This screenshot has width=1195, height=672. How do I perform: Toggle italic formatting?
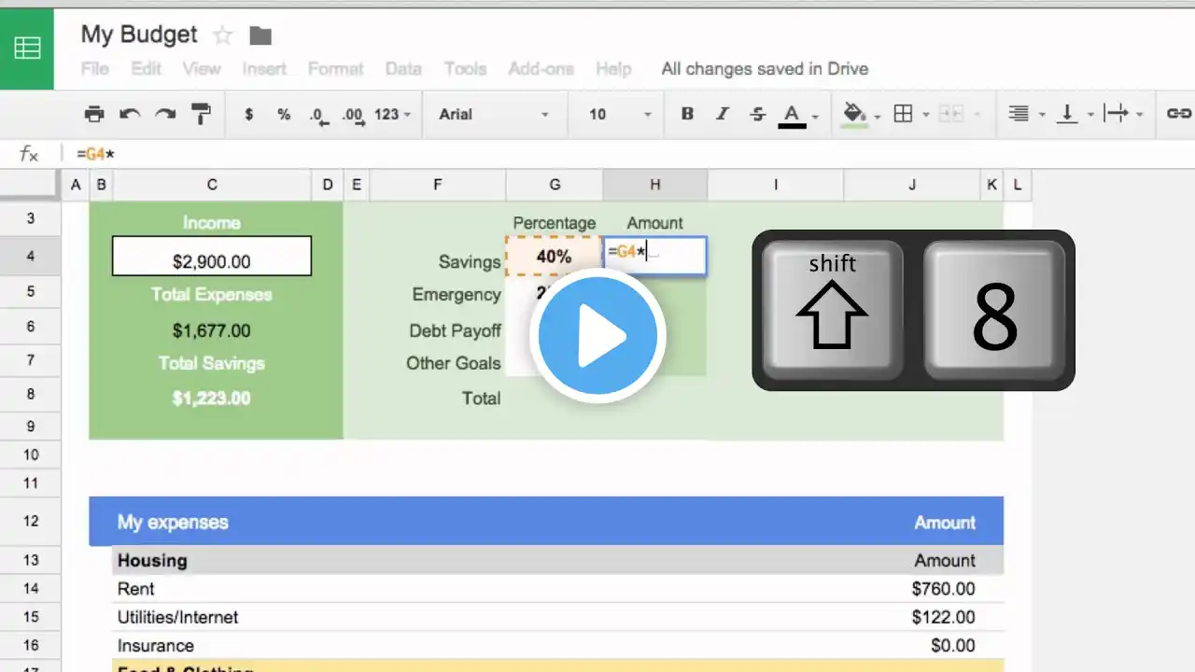pyautogui.click(x=722, y=114)
